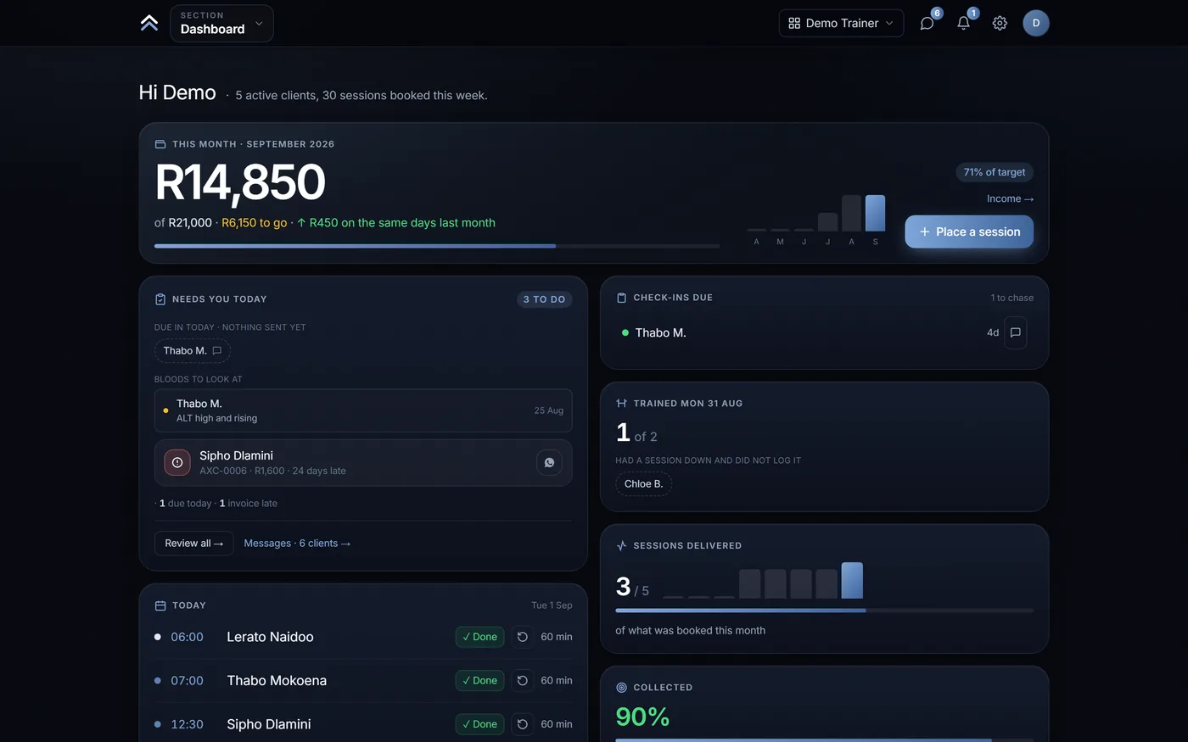Viewport: 1188px width, 742px height.
Task: Click the Today calendar icon
Action: point(160,605)
